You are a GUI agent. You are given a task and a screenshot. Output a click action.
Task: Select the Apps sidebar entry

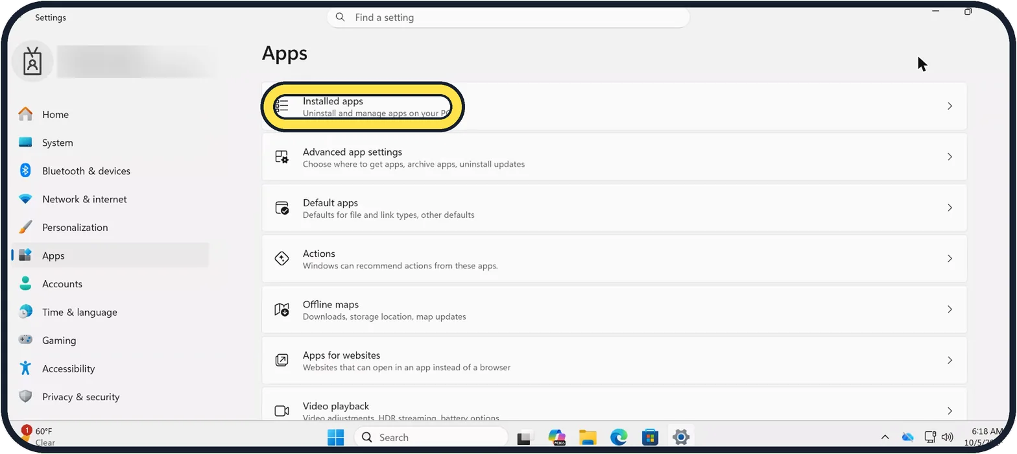[x=110, y=256]
